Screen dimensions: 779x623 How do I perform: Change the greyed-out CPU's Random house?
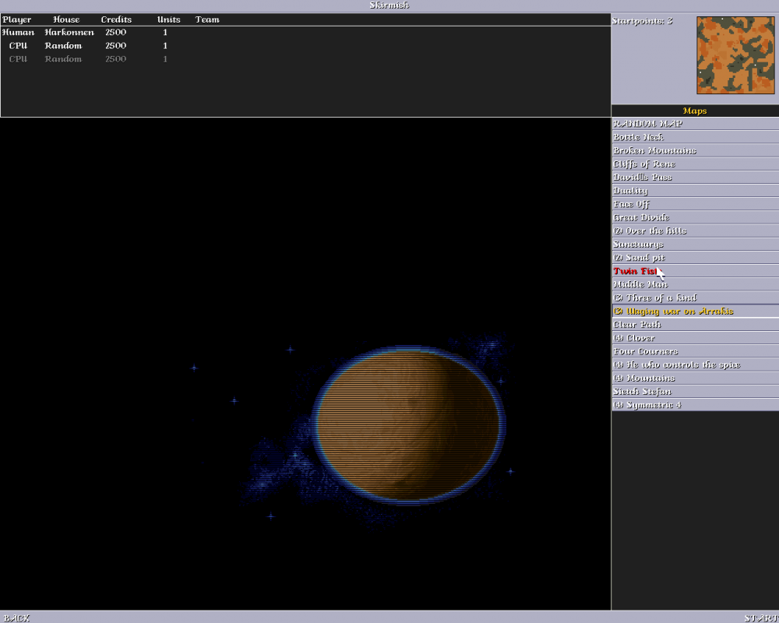tap(63, 59)
